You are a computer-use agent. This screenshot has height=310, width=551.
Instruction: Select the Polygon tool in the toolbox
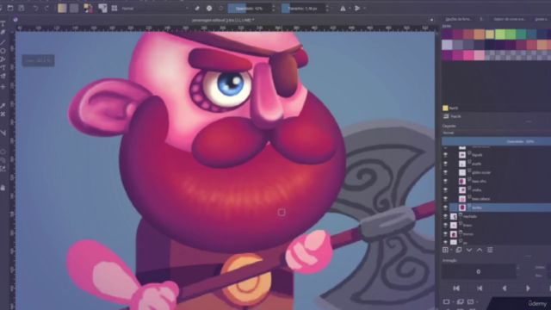pos(3,59)
